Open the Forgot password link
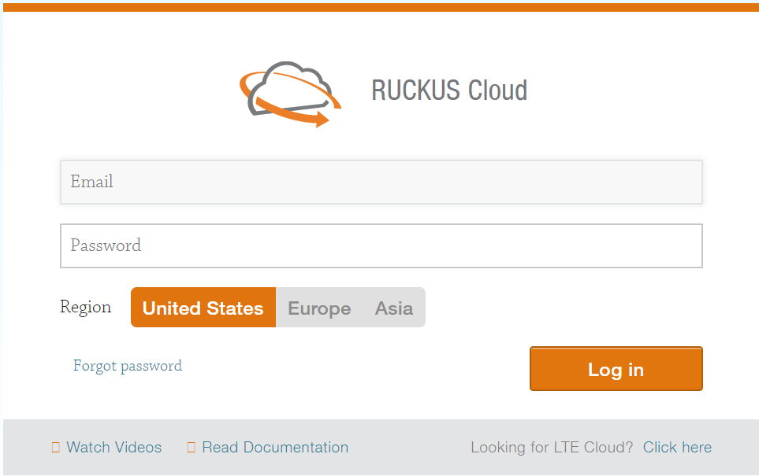759x476 pixels. coord(128,366)
